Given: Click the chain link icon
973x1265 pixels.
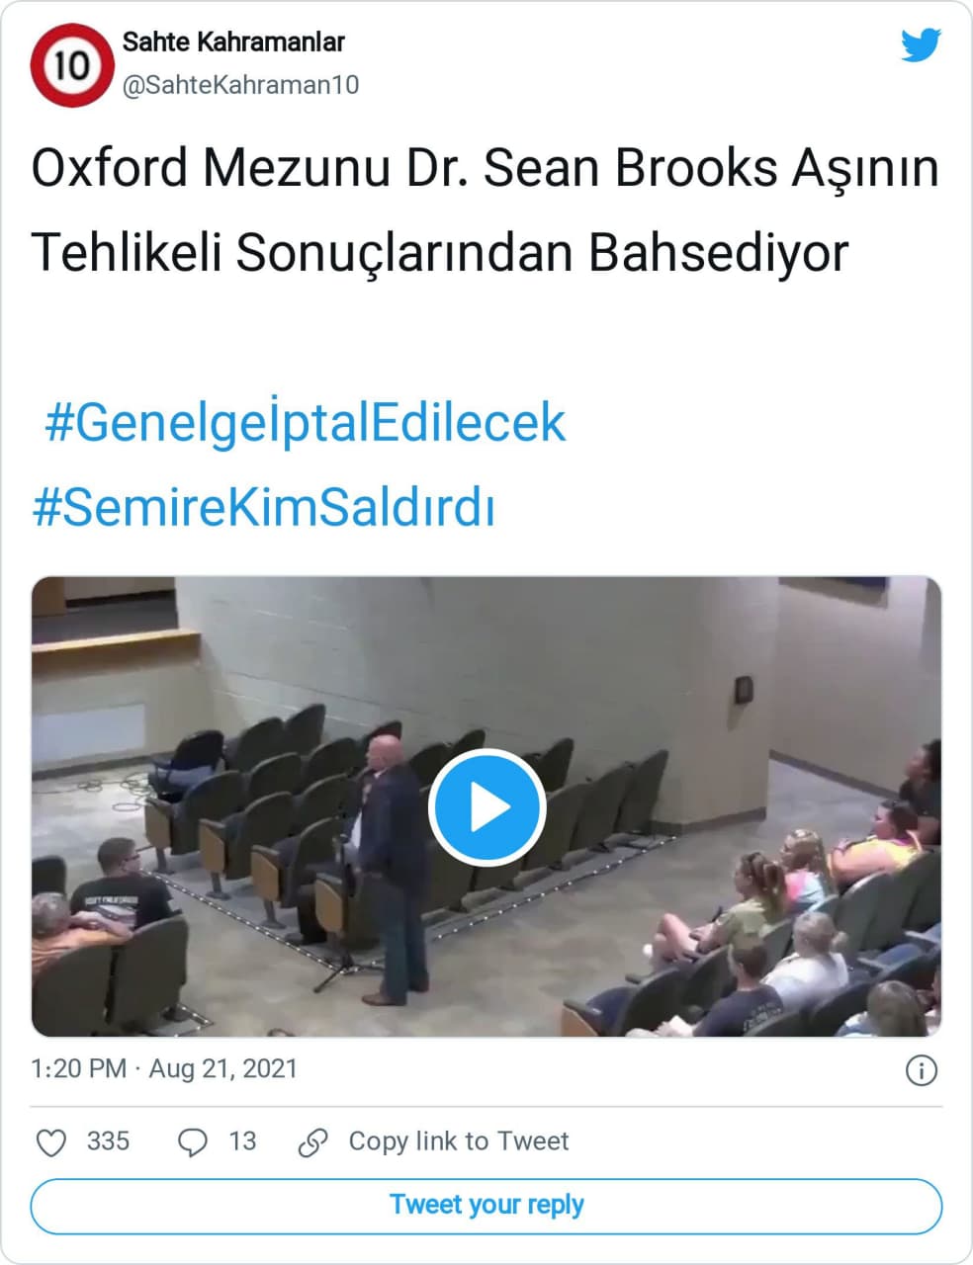Looking at the screenshot, I should (x=312, y=1142).
